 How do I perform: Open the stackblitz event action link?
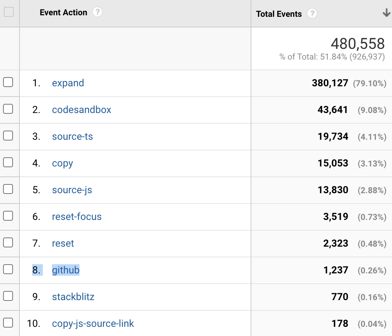pos(73,297)
